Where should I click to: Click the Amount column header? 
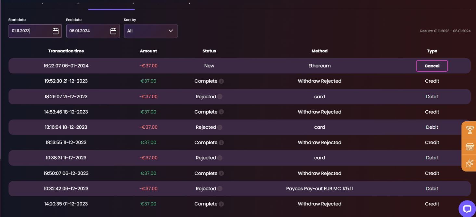click(x=148, y=51)
